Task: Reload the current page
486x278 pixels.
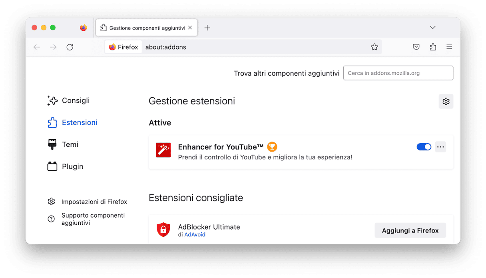Action: (70, 47)
